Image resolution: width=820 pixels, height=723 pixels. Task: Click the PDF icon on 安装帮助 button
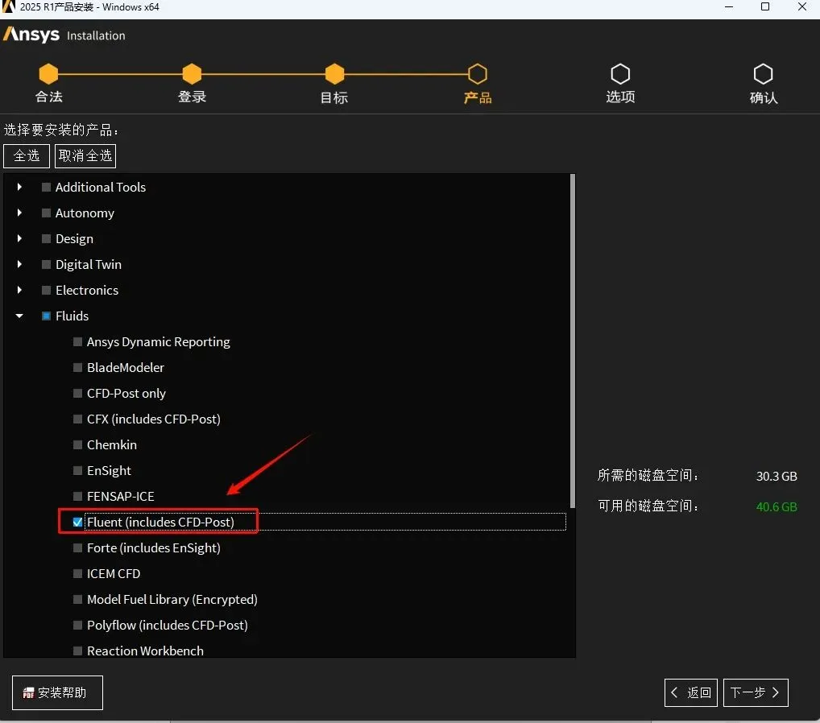28,693
